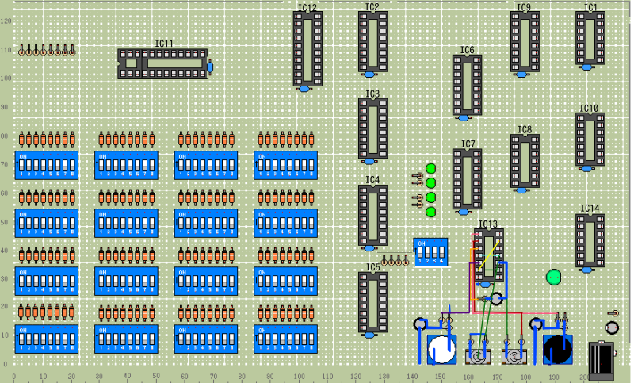Click the IC10 socket component
This screenshot has height=383, width=634.
coord(590,140)
